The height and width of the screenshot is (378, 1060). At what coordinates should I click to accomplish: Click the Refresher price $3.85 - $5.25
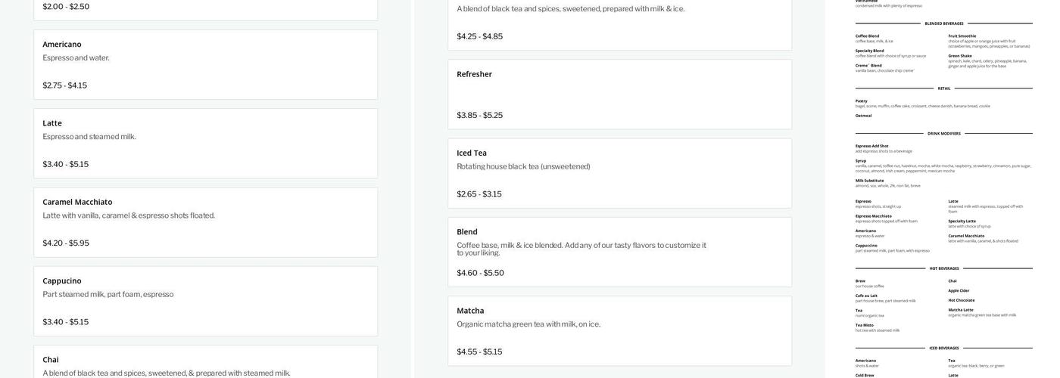coord(479,116)
